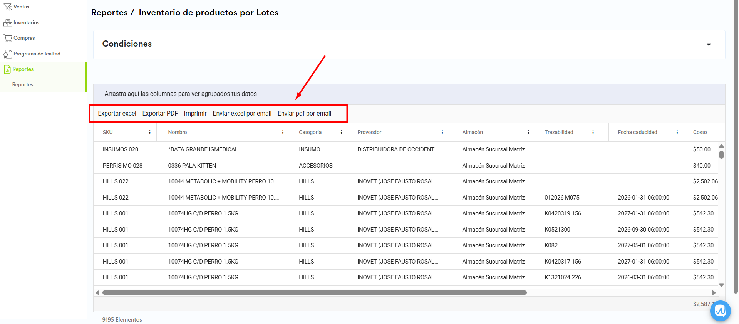The height and width of the screenshot is (324, 739).
Task: Open Almacén column options menu
Action: pyautogui.click(x=528, y=132)
